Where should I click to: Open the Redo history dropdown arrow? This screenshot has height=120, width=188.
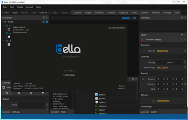click(x=69, y=13)
